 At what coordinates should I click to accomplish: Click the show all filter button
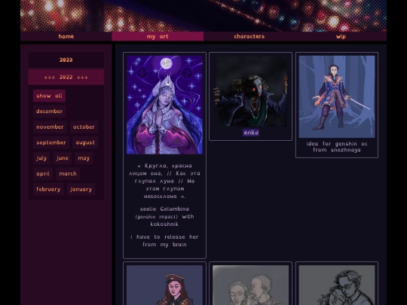click(49, 96)
